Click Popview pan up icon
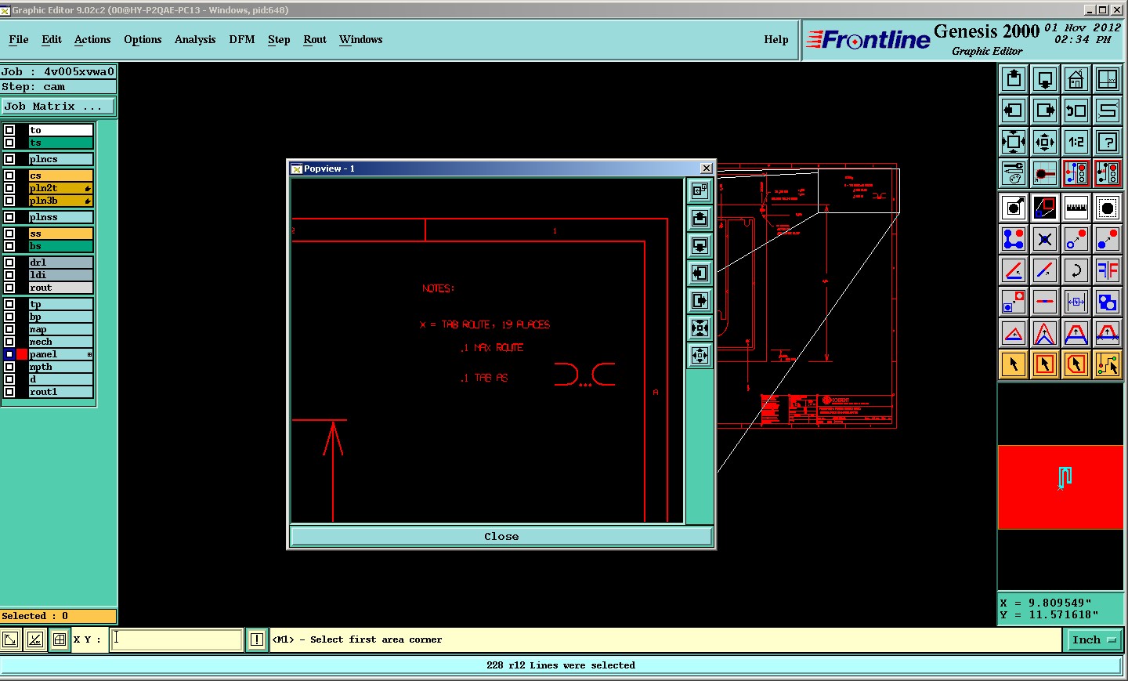Screen dimensions: 1128x681 (x=700, y=219)
